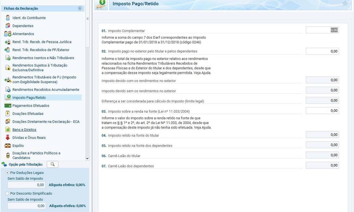Click the Ident. do Contribuinte icon

8,18
